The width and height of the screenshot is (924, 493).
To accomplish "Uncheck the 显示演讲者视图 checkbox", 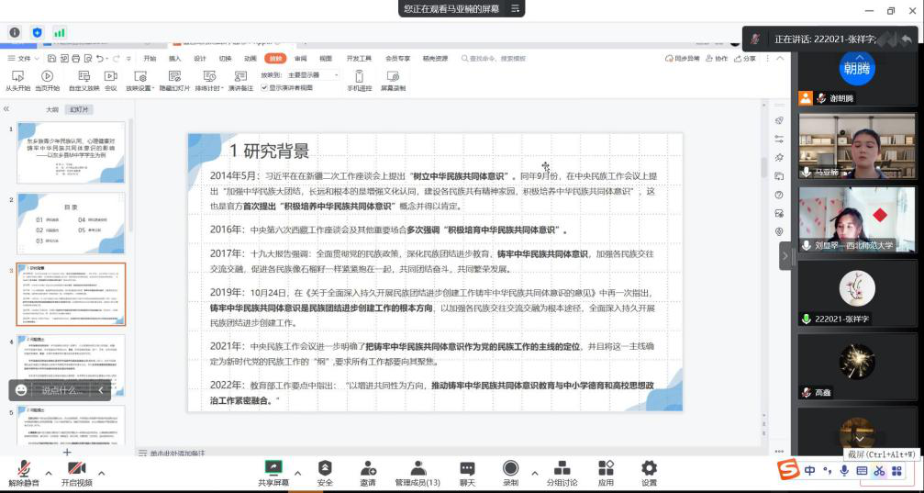I will coord(265,88).
